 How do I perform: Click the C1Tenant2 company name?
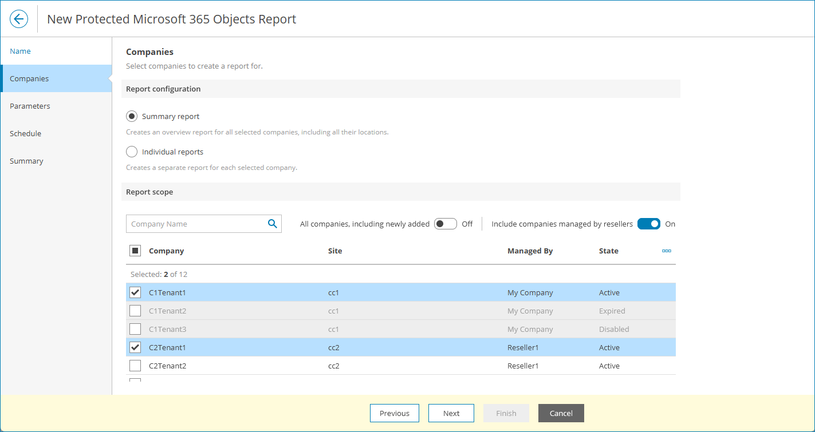coord(167,311)
